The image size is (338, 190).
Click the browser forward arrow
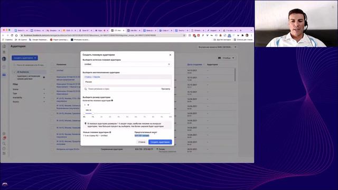7,35
